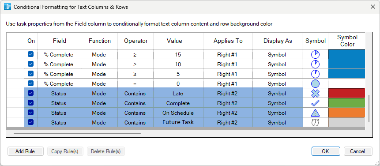Toggle the On checkbox for Status Complete rule
This screenshot has width=380, height=166.
coord(30,103)
